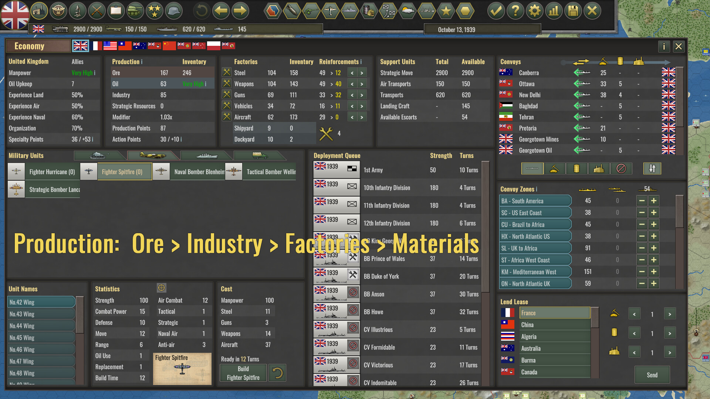Viewport: 710px width, 399px height.
Task: Click the undo arrow icon in the toolbar
Action: click(201, 11)
